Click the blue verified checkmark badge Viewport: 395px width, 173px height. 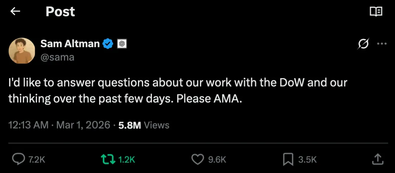pos(108,44)
